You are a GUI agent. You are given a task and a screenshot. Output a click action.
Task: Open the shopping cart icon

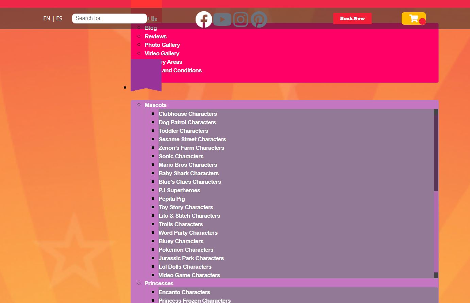414,18
